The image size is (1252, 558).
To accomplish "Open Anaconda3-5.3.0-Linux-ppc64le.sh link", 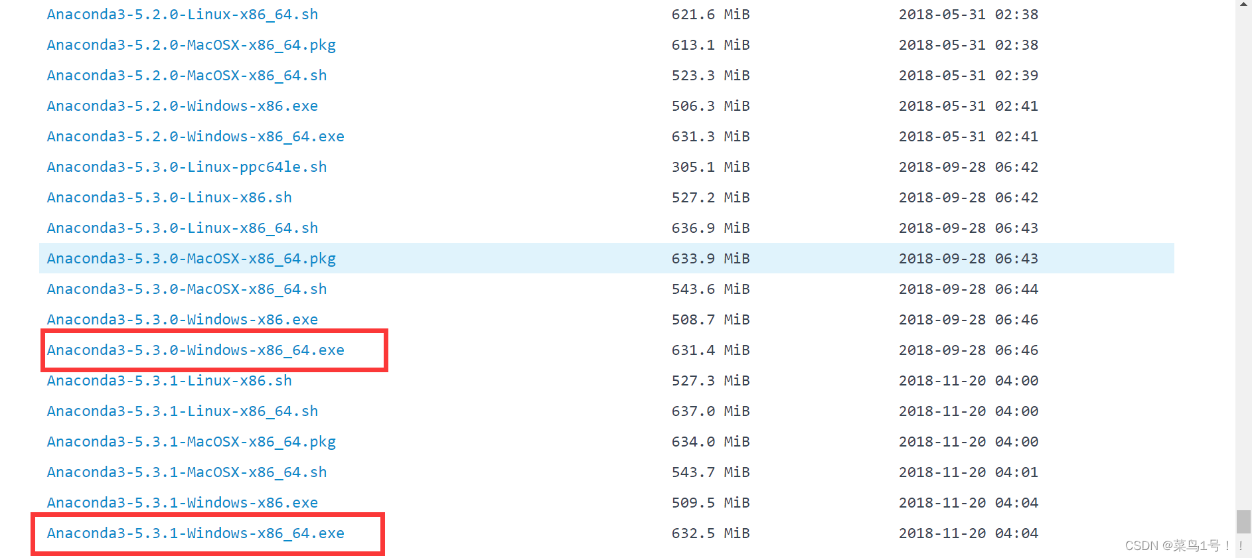I will [187, 167].
